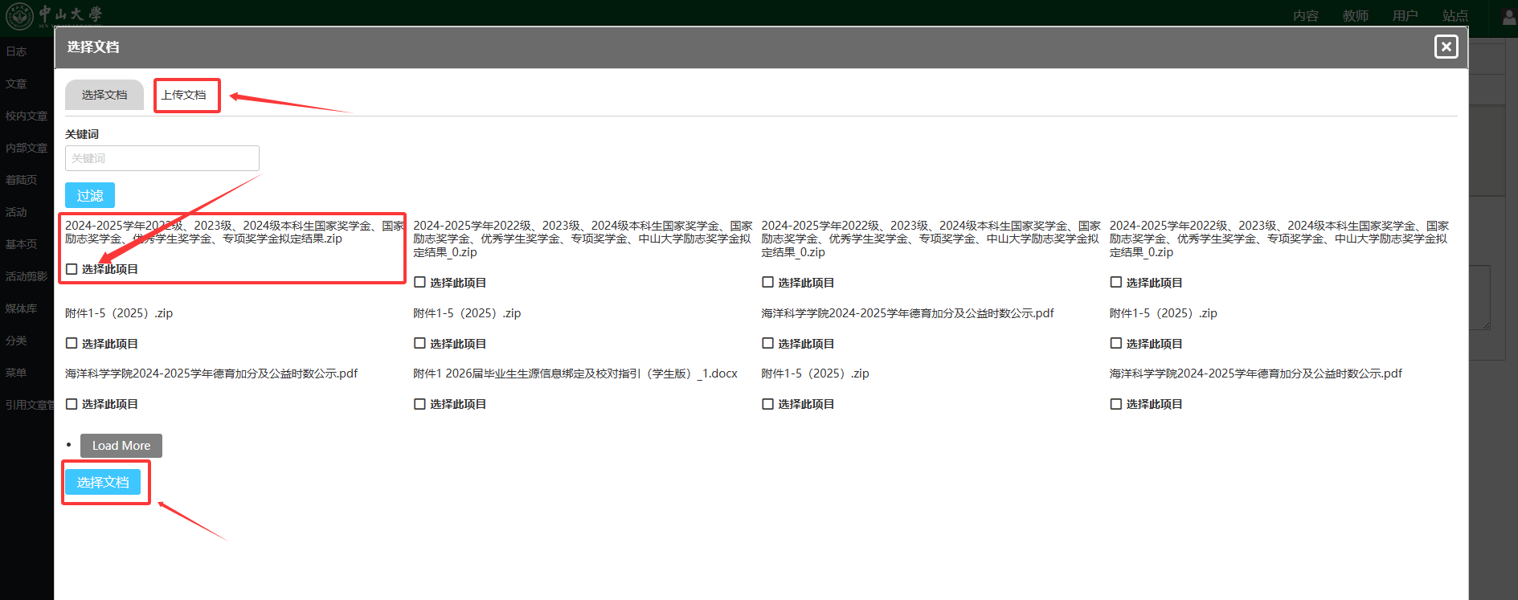Viewport: 1518px width, 600px height.
Task: Confirm with the blue 选择文档 button
Action: click(x=103, y=482)
